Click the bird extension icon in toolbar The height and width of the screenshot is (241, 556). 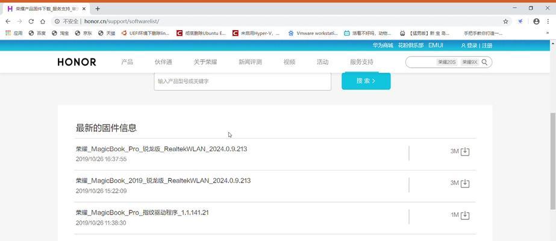(520, 21)
